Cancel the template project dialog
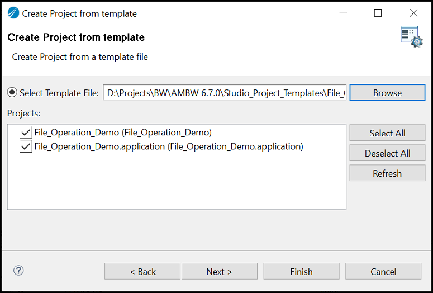Image resolution: width=433 pixels, height=293 pixels. [383, 271]
